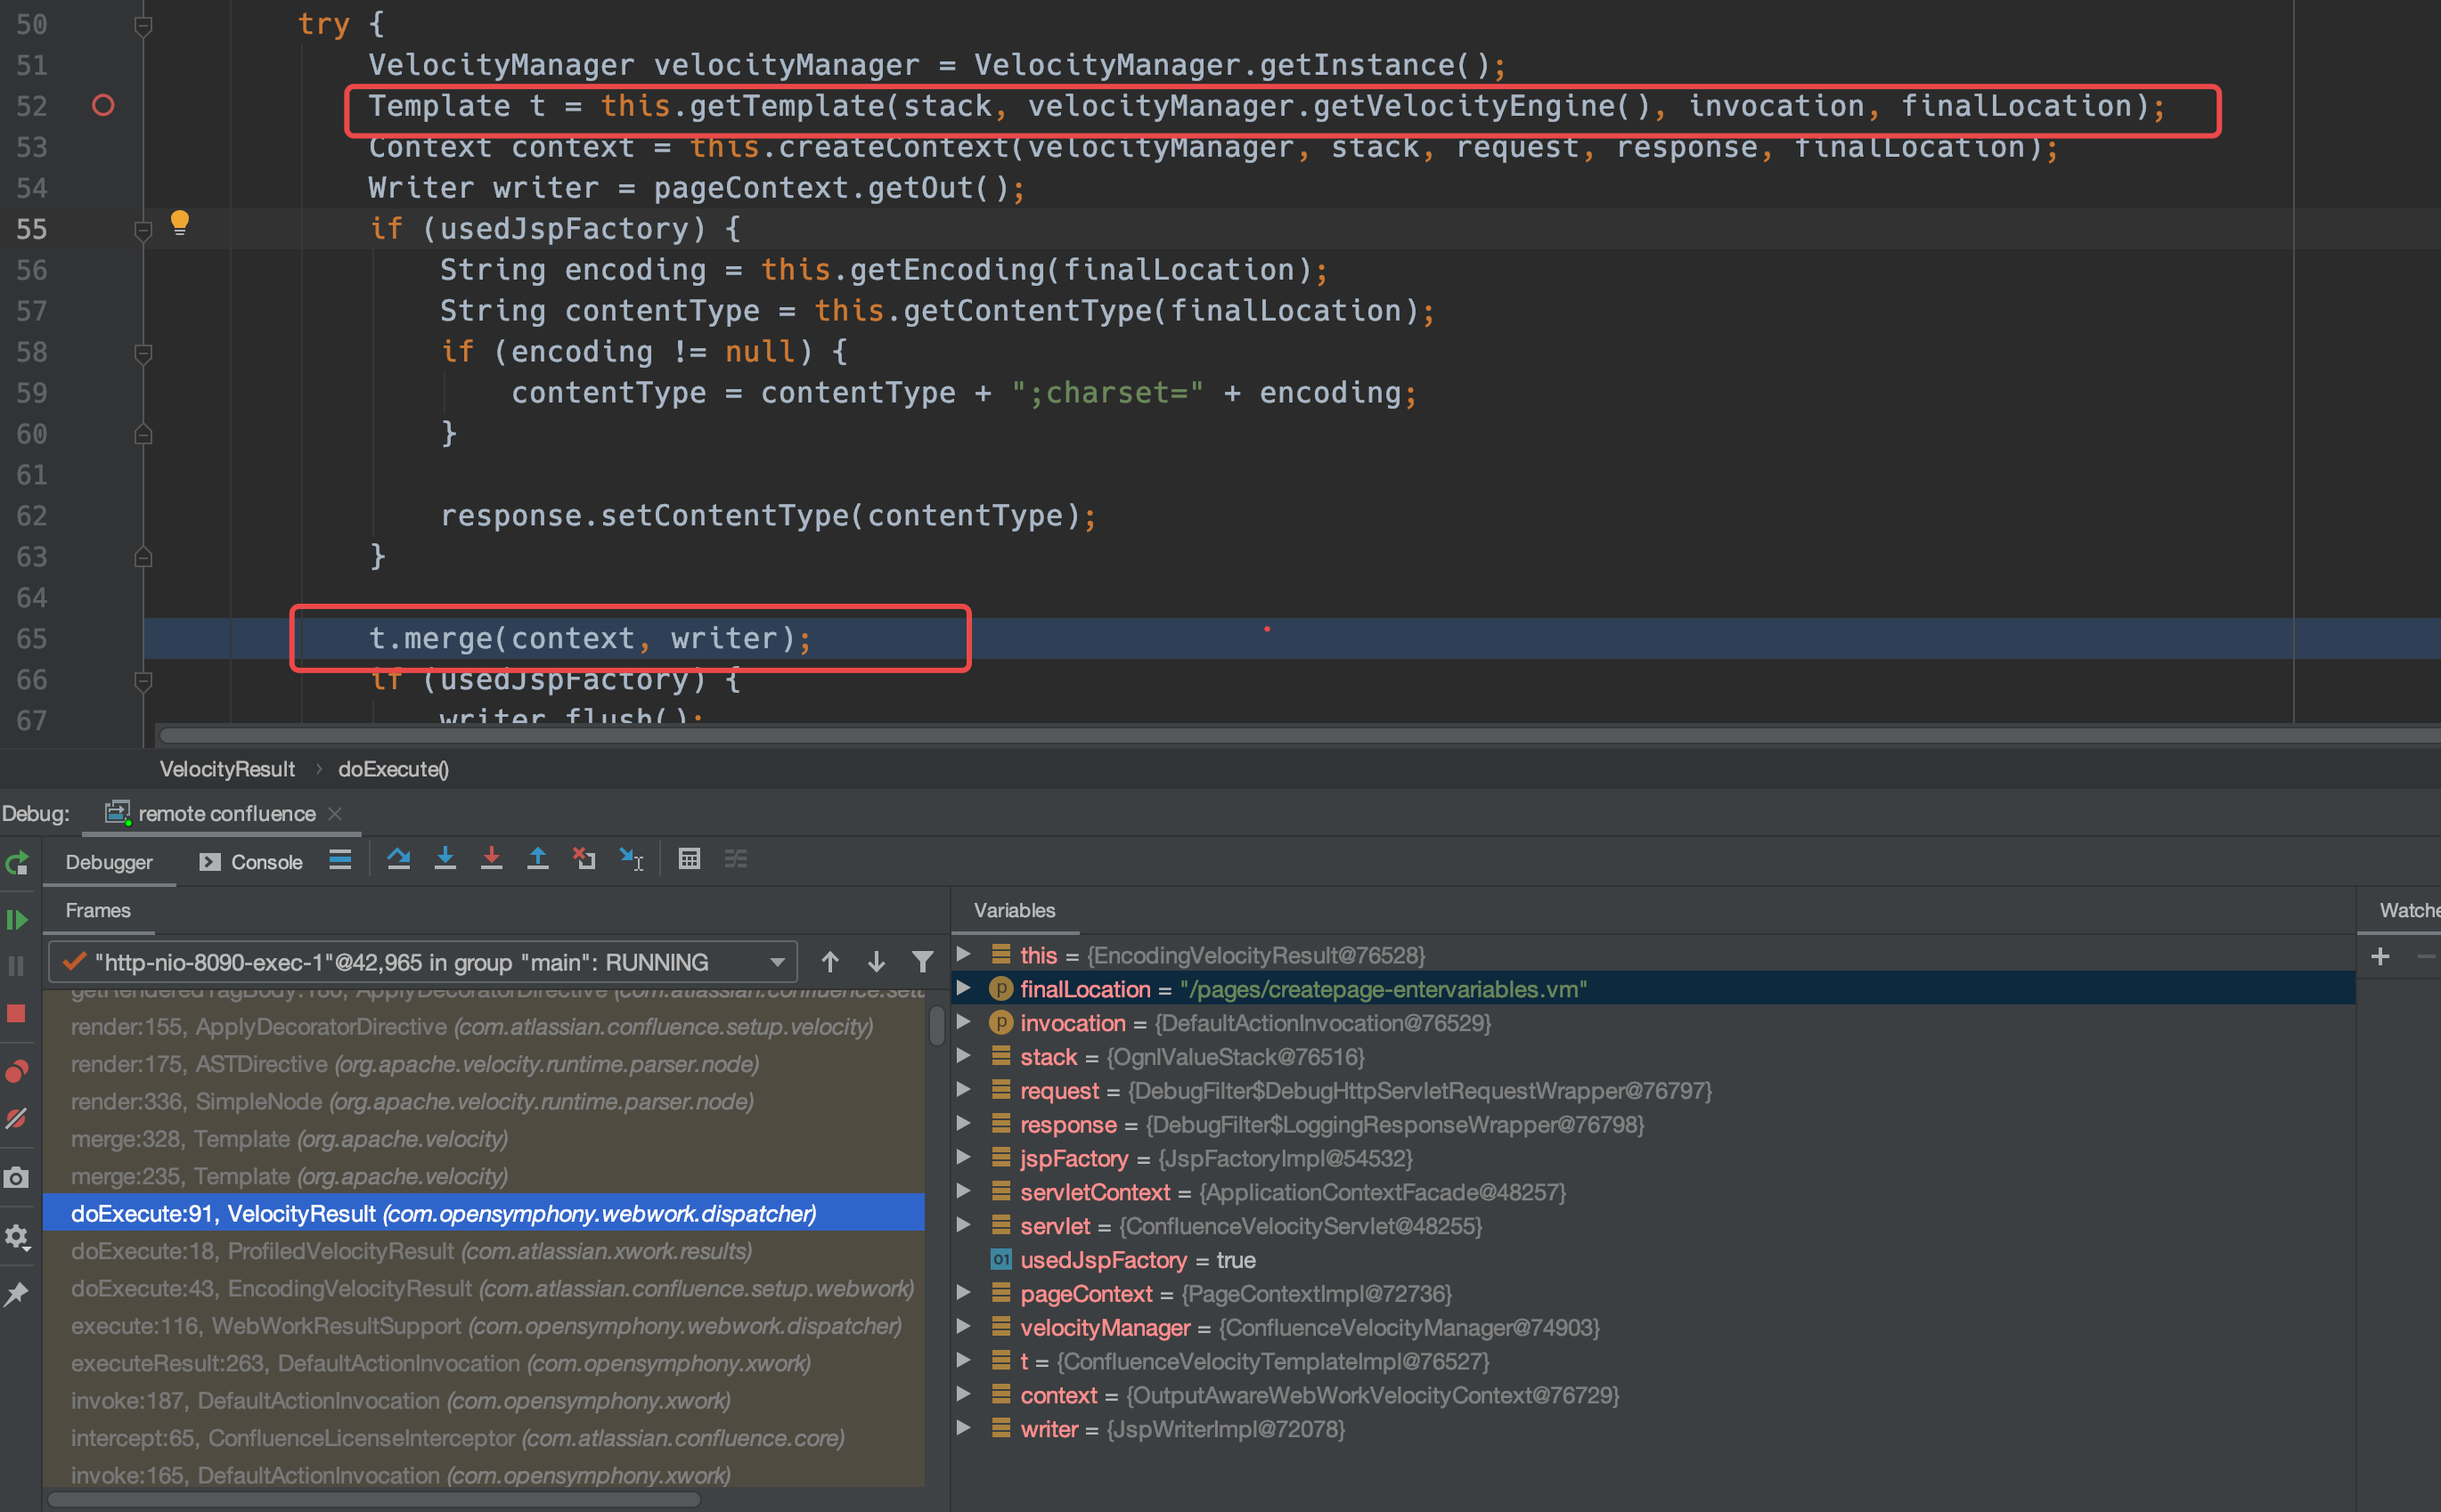Select frame merge:235, Template
Image resolution: width=2441 pixels, height=1512 pixels.
tap(485, 1176)
